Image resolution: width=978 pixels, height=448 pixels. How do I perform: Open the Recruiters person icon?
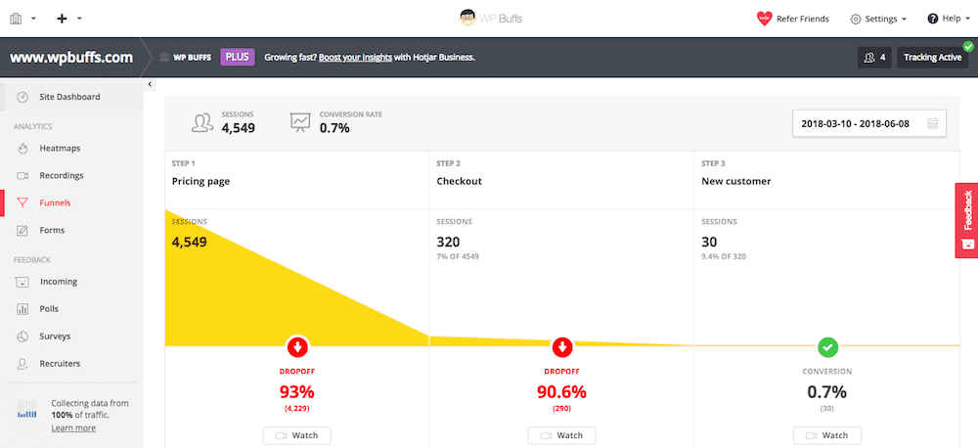tap(22, 364)
